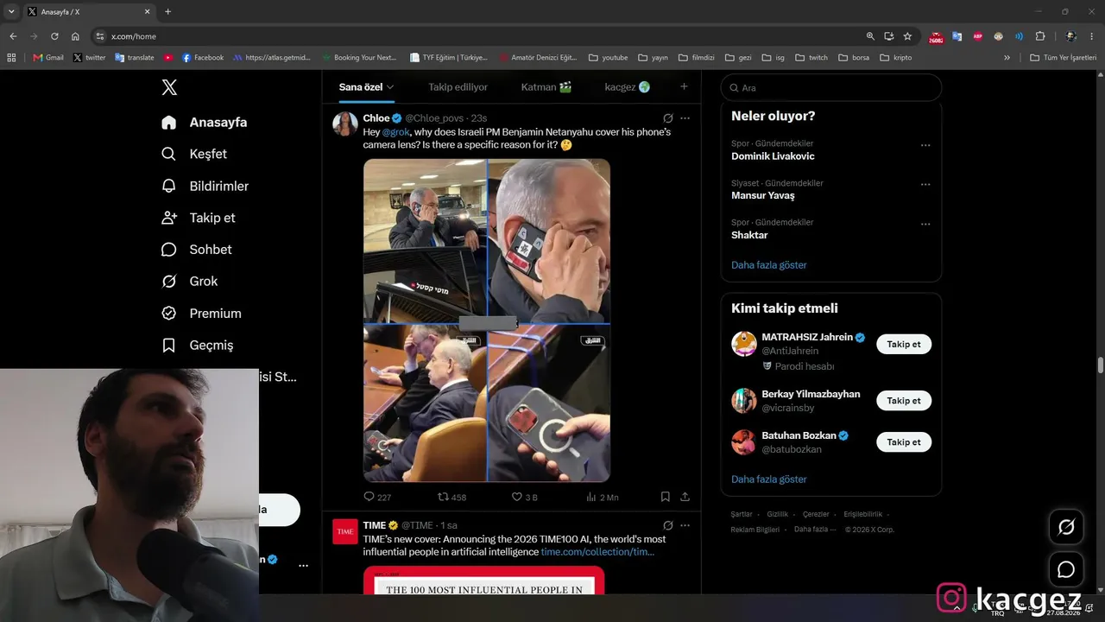Switch to the Katman tab
This screenshot has height=622, width=1105.
point(546,87)
